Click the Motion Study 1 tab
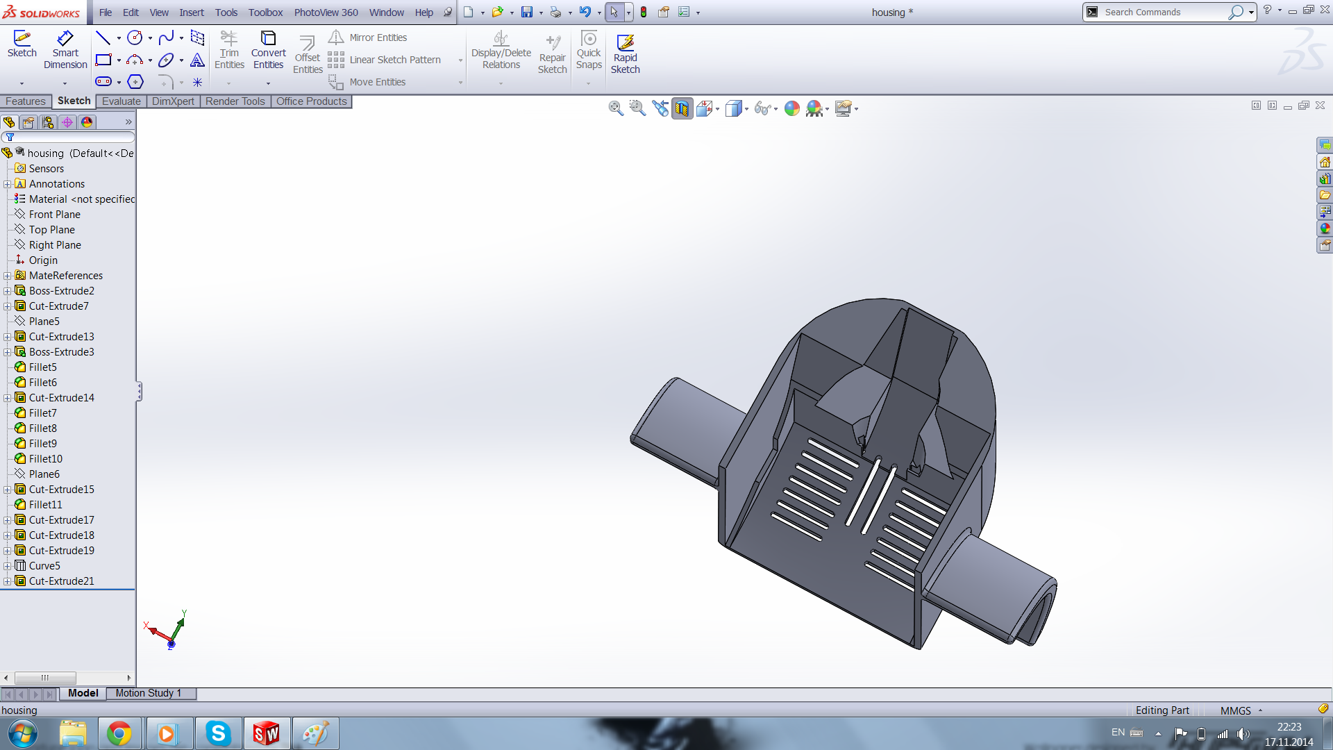Viewport: 1333px width, 750px height. (x=148, y=693)
